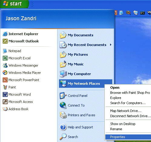Expand the My Recent Documents submenu arrow
Screen dimensions: 151x142
(111, 45)
